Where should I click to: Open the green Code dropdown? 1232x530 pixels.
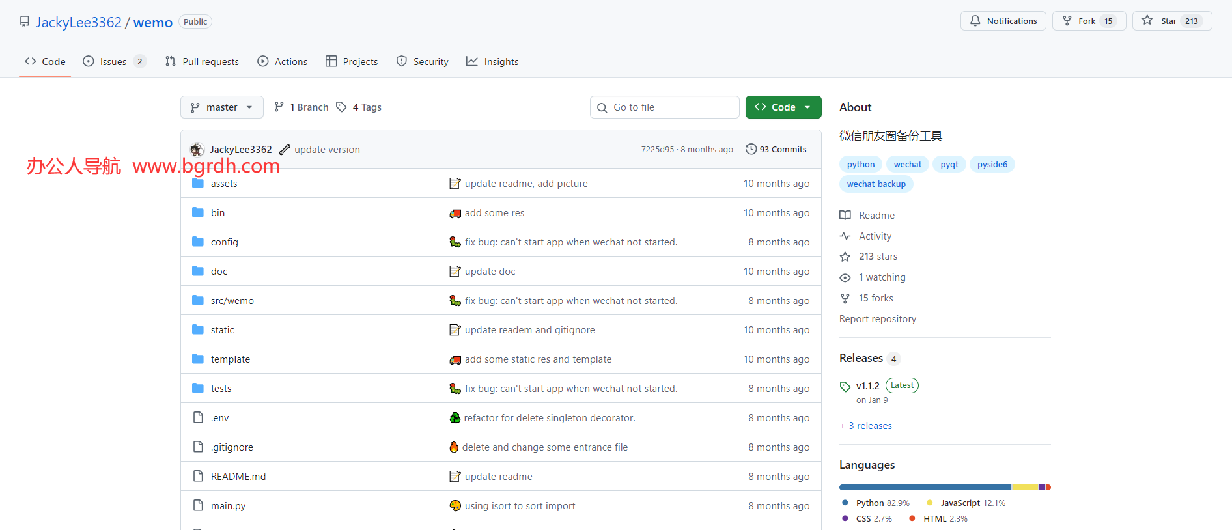point(783,107)
